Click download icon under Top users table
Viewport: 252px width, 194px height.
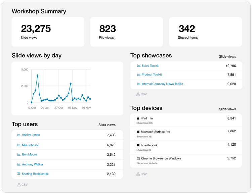click(x=19, y=185)
